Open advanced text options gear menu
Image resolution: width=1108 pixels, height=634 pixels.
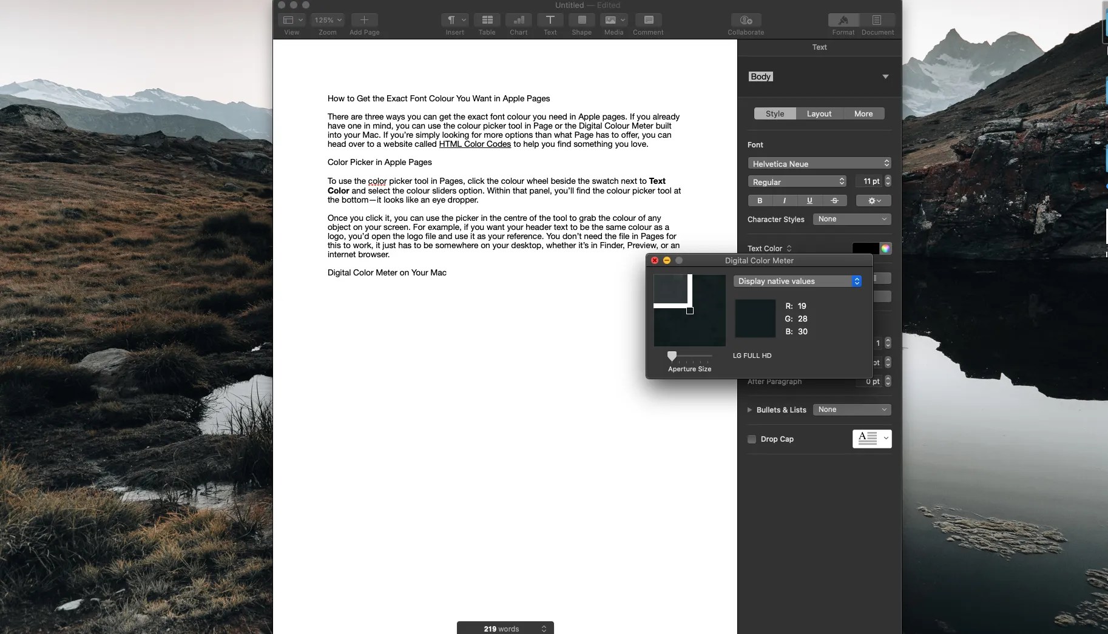point(873,200)
